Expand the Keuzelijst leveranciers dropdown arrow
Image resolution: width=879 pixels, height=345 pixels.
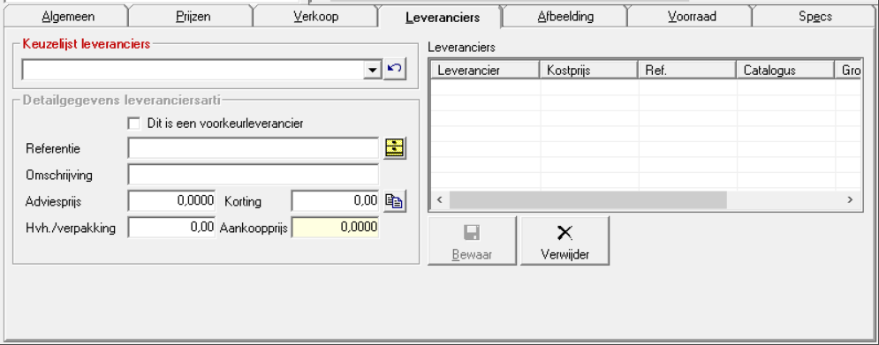pos(372,70)
